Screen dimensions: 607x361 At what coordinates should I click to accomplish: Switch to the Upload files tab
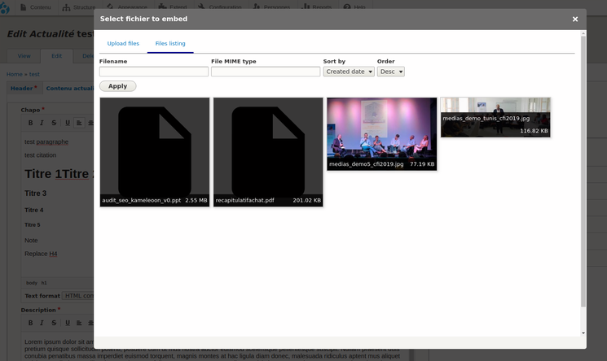[123, 43]
